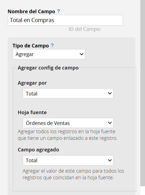Open the Tipo de Campo dropdown

pyautogui.click(x=49, y=54)
